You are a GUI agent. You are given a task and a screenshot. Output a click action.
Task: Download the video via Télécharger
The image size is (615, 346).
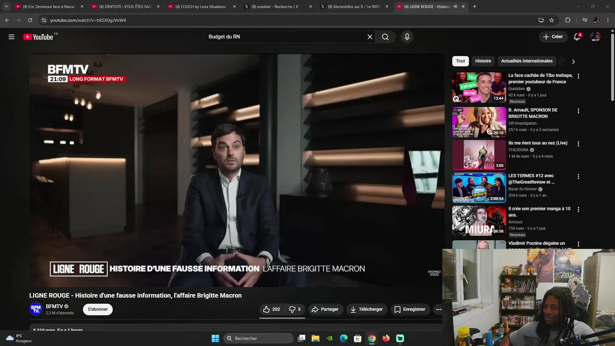[367, 309]
